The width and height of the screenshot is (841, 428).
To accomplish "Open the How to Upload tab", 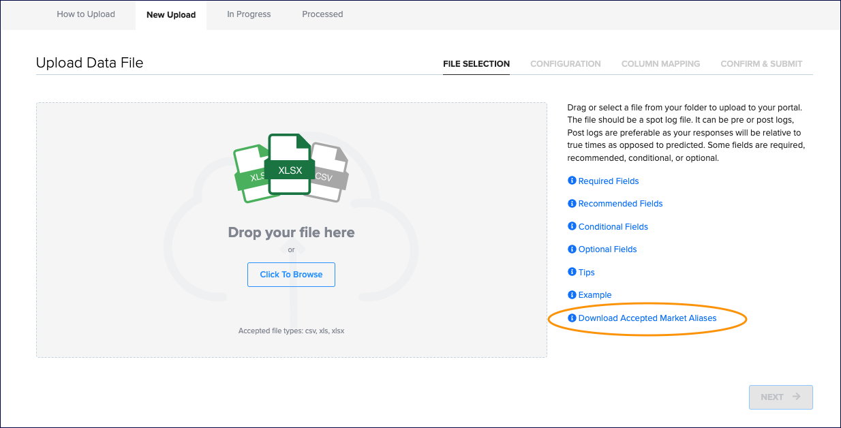I will (x=86, y=14).
